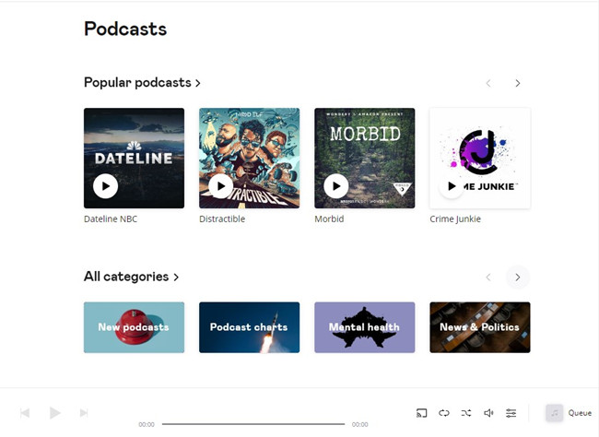Toggle repeat mode
The image size is (599, 437).
coord(444,413)
